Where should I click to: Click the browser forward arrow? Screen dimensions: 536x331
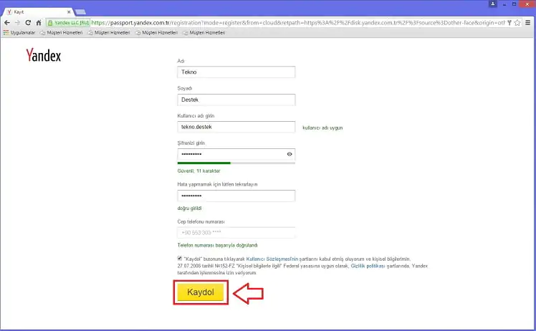17,23
